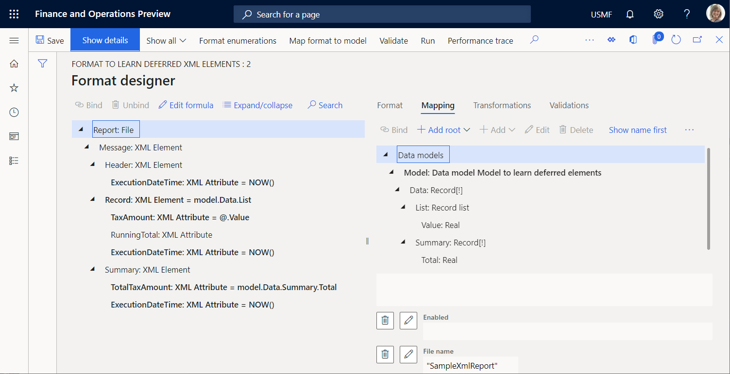This screenshot has width=730, height=374.
Task: Switch to the Format tab
Action: [390, 105]
